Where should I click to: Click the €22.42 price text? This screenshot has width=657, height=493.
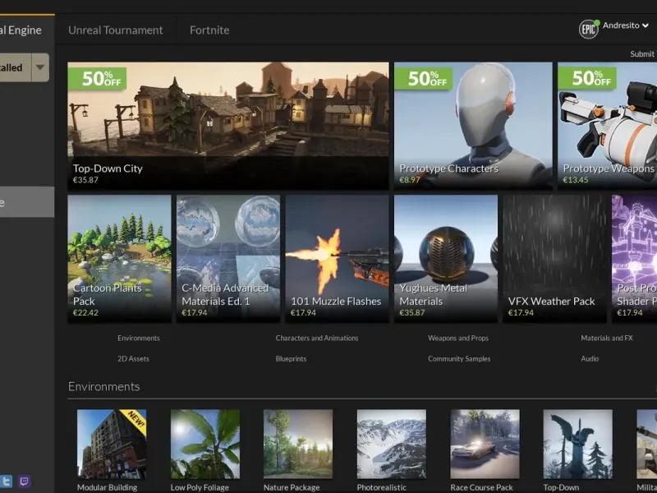point(85,313)
